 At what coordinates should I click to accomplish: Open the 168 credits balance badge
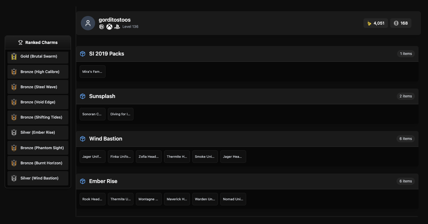(x=401, y=23)
